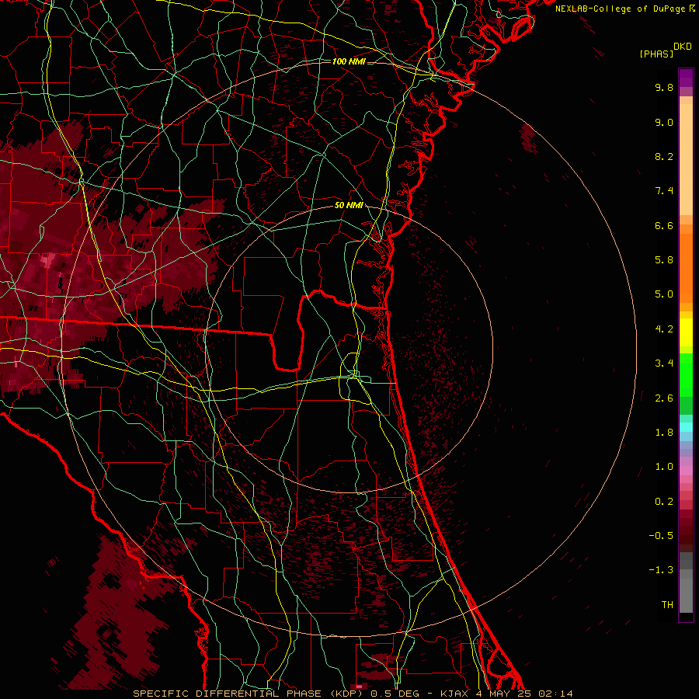Click the 7.4 scale value
The height and width of the screenshot is (699, 699).
664,191
